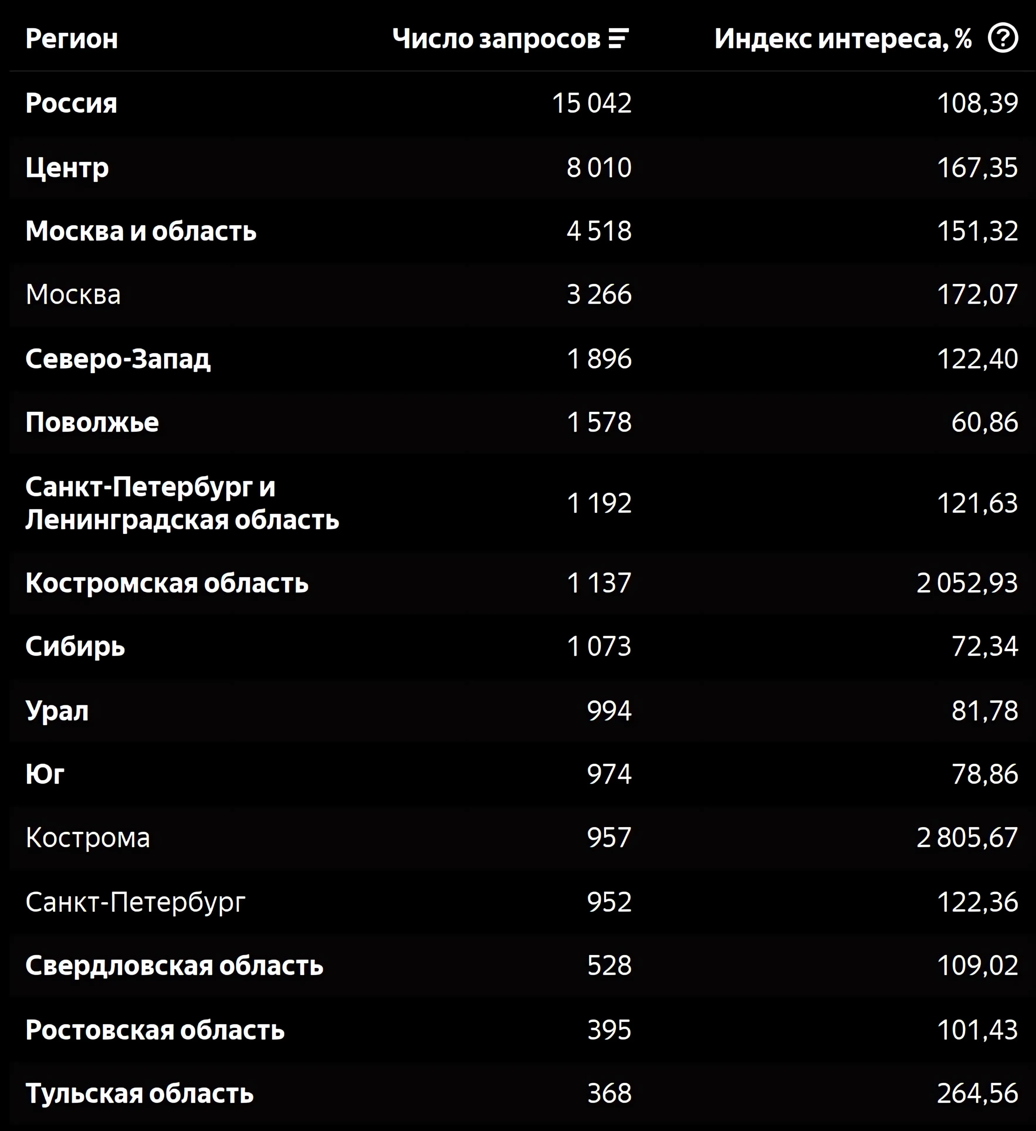The height and width of the screenshot is (1131, 1036).
Task: Open the Центр region
Action: [67, 168]
